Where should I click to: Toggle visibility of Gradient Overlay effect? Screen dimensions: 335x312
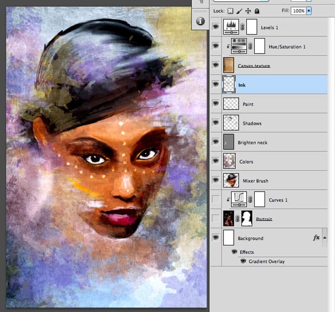pyautogui.click(x=243, y=261)
